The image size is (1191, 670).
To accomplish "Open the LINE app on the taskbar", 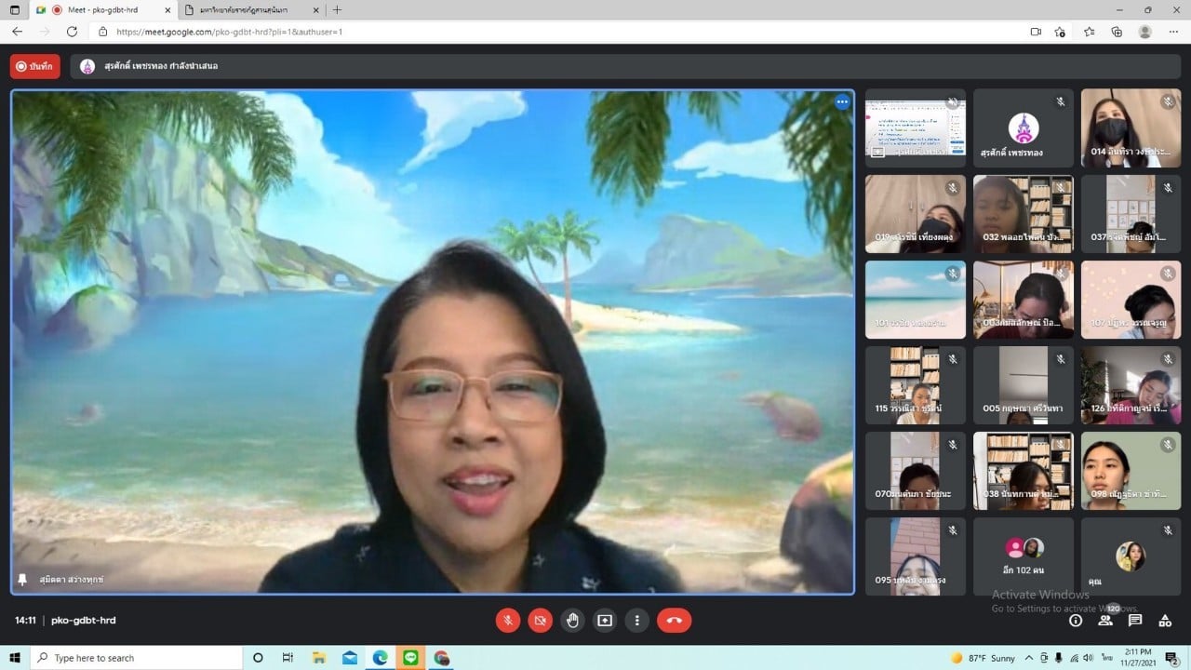I will [x=411, y=658].
